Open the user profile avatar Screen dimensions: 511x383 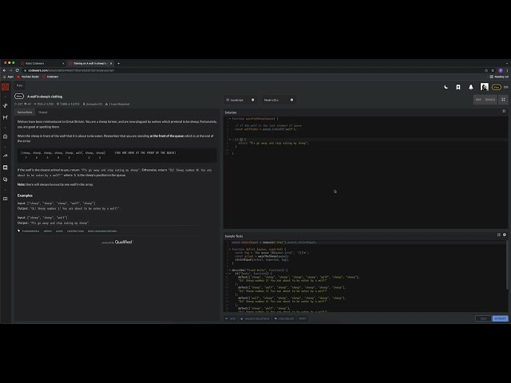(x=485, y=87)
